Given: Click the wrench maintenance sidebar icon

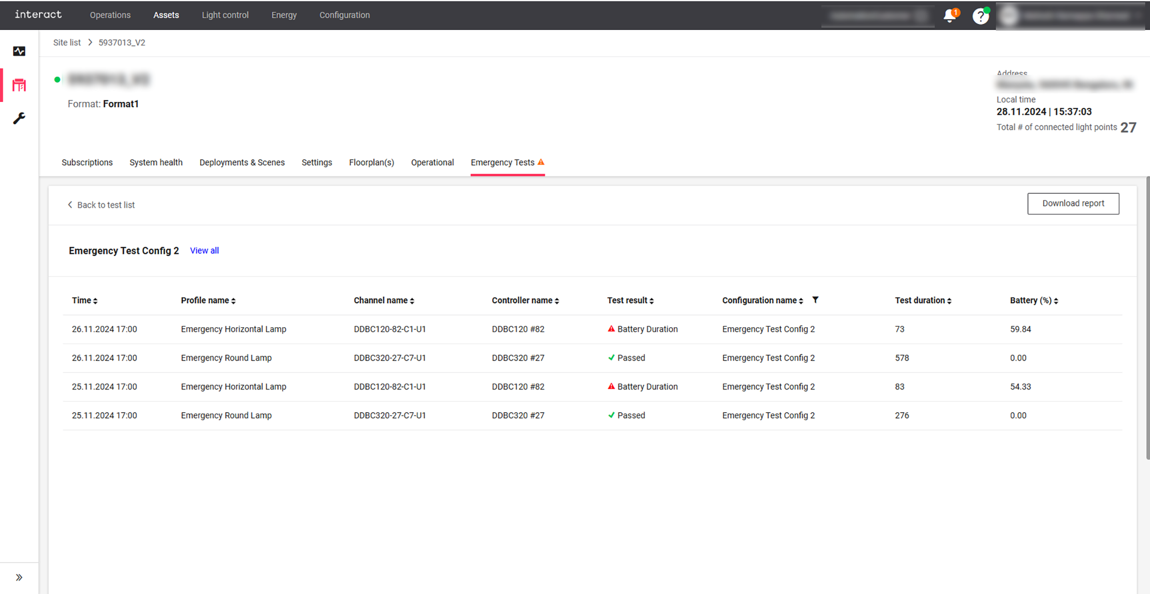Looking at the screenshot, I should (x=19, y=118).
